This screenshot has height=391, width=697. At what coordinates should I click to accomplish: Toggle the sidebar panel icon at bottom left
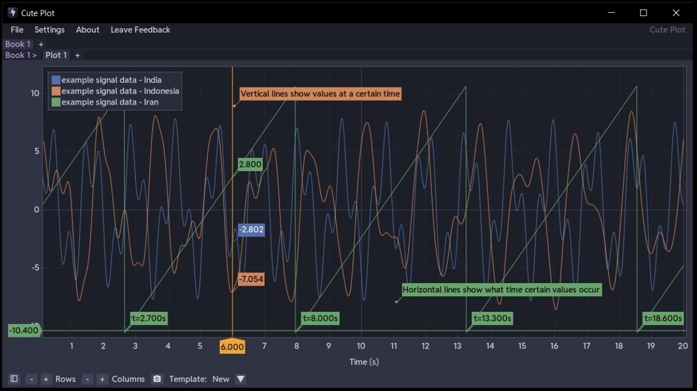point(13,379)
